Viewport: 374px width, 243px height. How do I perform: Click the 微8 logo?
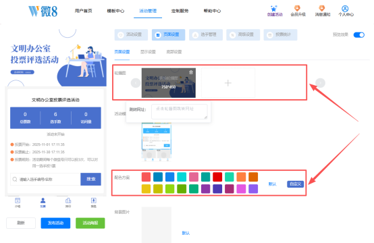[43, 11]
